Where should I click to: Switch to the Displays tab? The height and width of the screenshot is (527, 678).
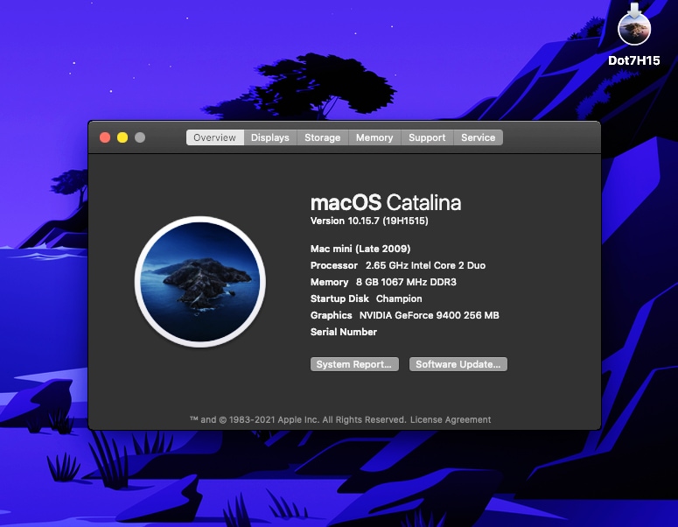(x=270, y=137)
